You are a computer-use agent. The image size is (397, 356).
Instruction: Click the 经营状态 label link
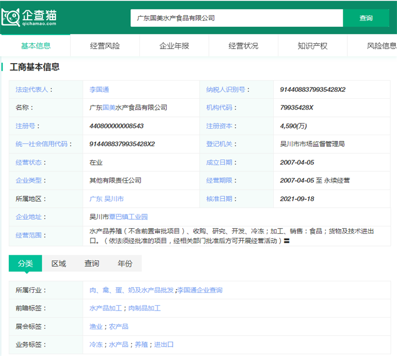click(x=29, y=162)
